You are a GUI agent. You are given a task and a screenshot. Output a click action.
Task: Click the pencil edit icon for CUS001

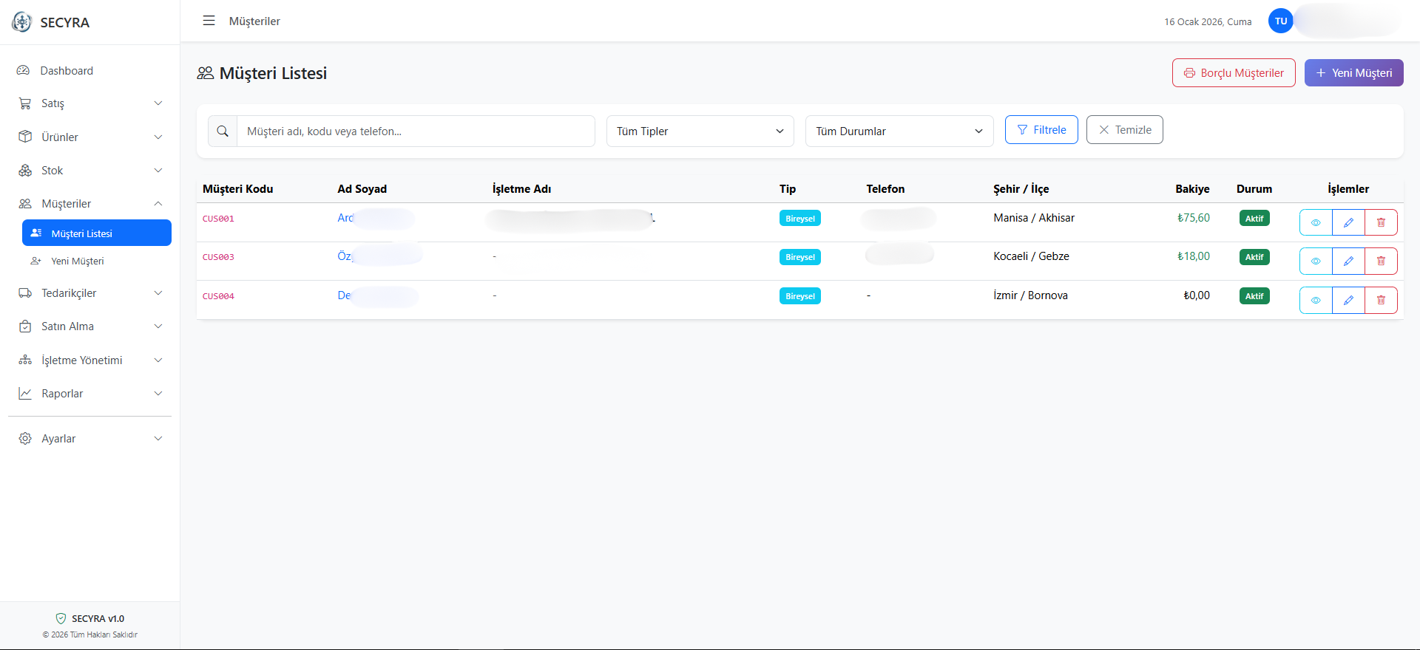pyautogui.click(x=1348, y=222)
